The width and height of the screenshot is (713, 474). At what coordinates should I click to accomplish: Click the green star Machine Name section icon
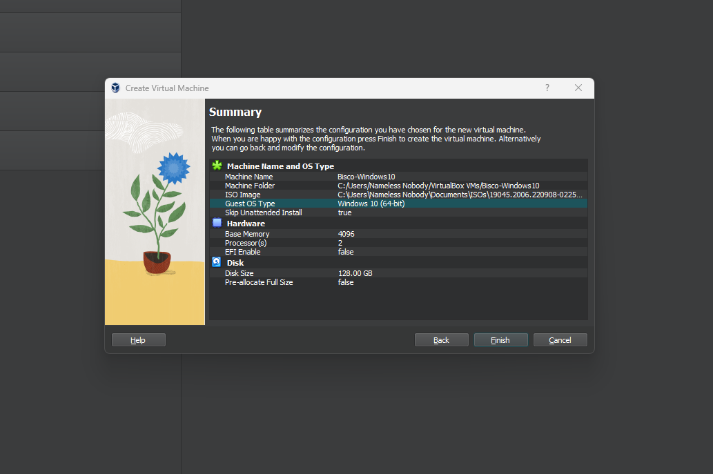pyautogui.click(x=217, y=166)
